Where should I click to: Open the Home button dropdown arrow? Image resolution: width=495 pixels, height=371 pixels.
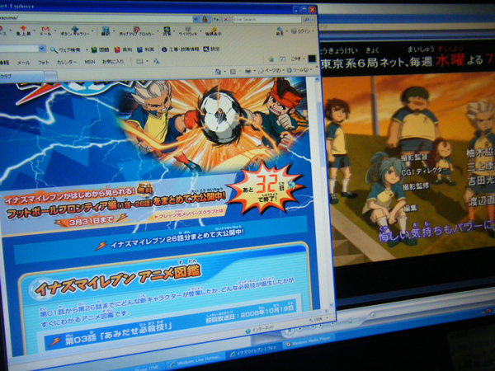(224, 72)
